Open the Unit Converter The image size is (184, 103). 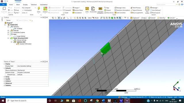pyautogui.click(x=120, y=13)
